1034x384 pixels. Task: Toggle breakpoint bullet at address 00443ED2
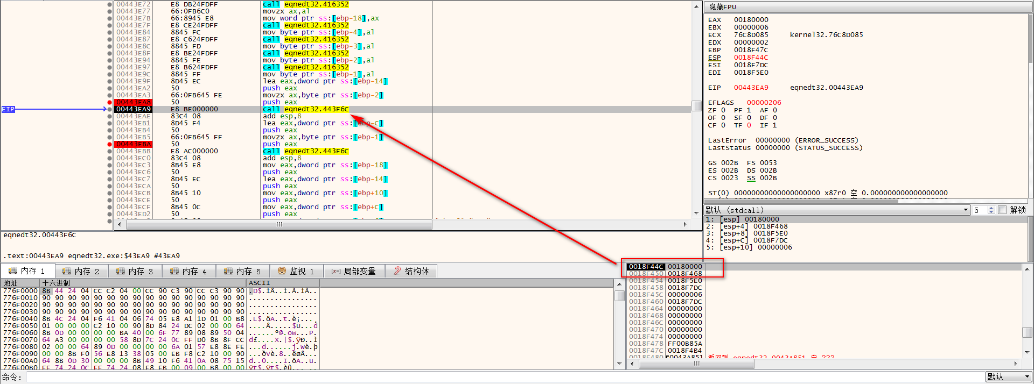[x=110, y=214]
